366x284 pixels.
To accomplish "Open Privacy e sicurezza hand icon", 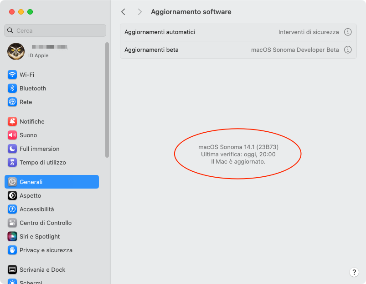I will tap(12, 250).
